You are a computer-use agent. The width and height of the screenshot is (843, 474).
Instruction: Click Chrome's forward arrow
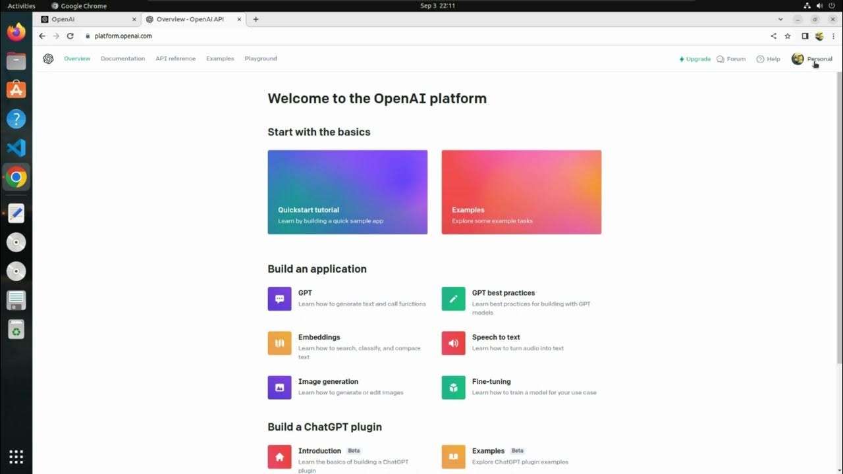(56, 36)
